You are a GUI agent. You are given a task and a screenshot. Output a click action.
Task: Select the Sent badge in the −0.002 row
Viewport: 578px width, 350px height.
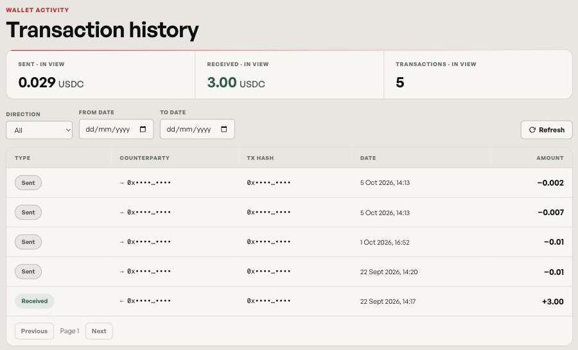coord(28,183)
